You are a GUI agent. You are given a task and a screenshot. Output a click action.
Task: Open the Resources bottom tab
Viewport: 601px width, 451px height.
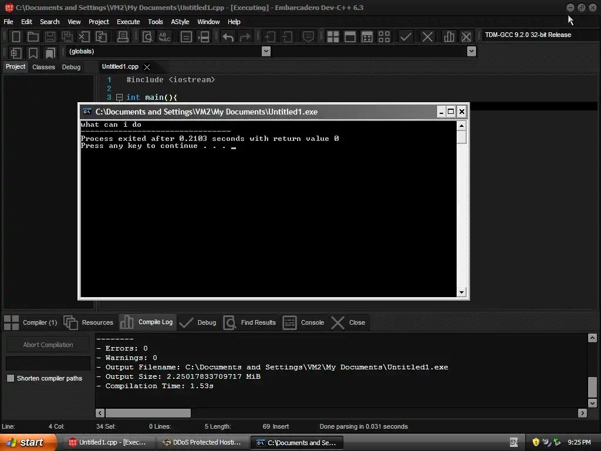[89, 322]
